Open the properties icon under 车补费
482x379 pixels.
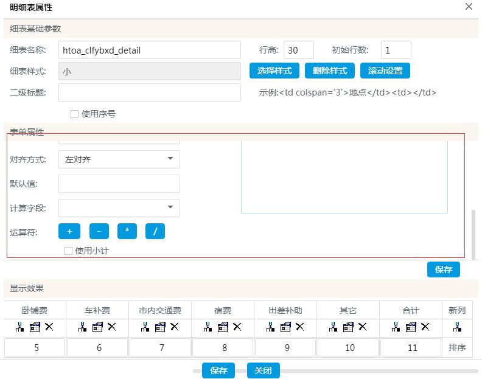click(x=97, y=327)
